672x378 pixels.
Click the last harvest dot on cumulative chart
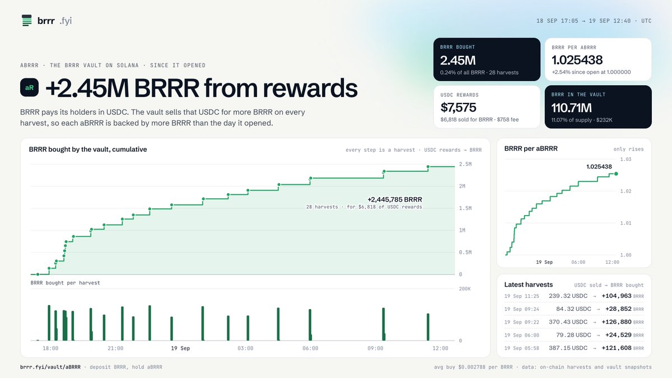click(428, 167)
